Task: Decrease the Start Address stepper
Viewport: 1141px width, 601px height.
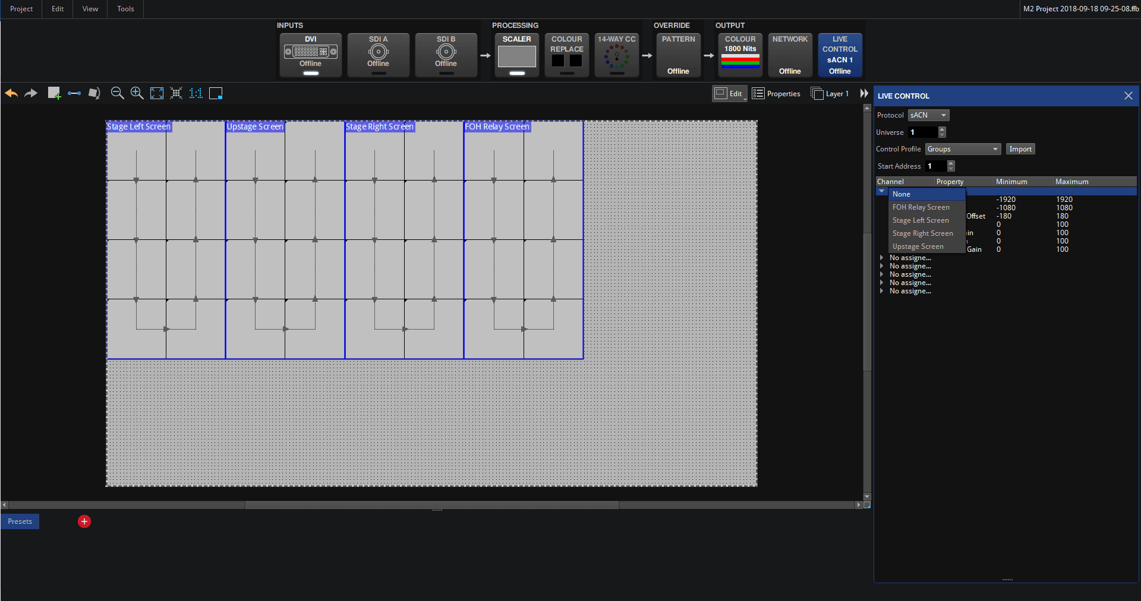Action: pos(951,169)
